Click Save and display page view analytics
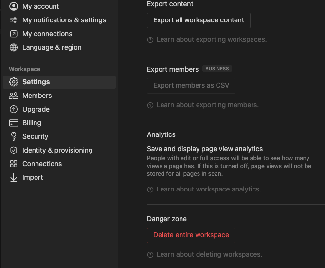 coord(205,149)
